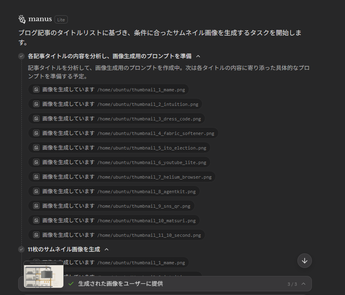Click the image icon beside thumbnail_11_10_second.png
This screenshot has width=345, height=295.
(x=36, y=235)
